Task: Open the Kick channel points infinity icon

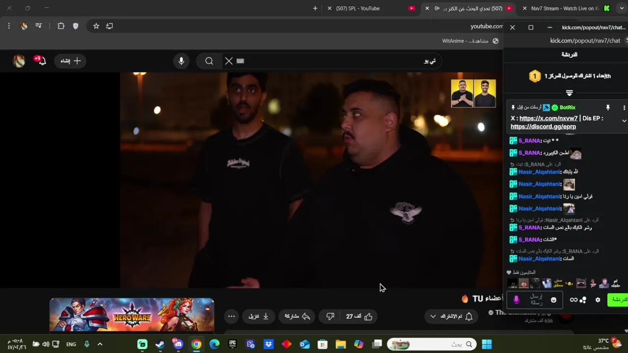Action: pos(574,300)
